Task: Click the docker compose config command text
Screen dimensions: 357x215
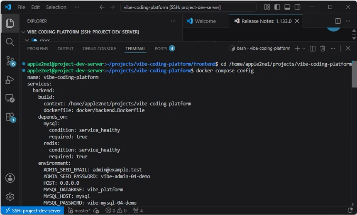Action: (225, 71)
